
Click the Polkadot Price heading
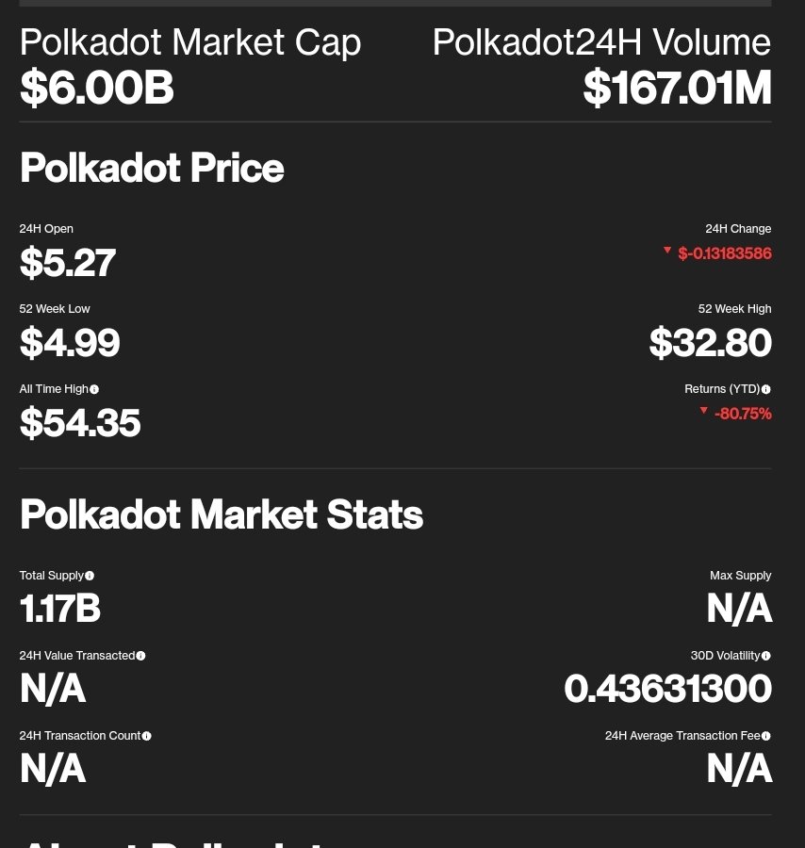152,169
